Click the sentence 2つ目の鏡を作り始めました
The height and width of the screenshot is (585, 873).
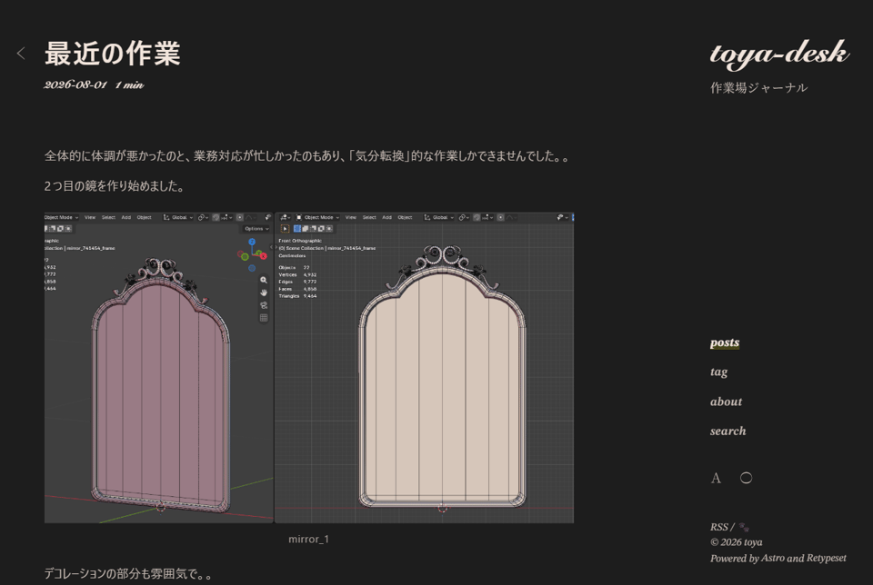click(115, 186)
